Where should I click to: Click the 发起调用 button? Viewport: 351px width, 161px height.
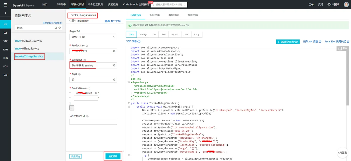pos(113,156)
